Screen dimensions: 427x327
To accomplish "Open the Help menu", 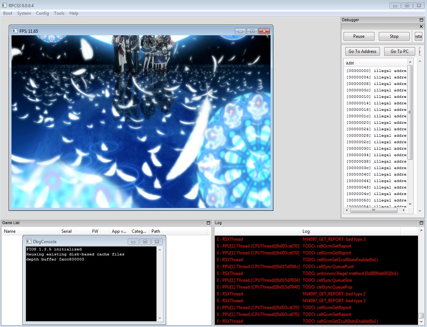I will 74,13.
